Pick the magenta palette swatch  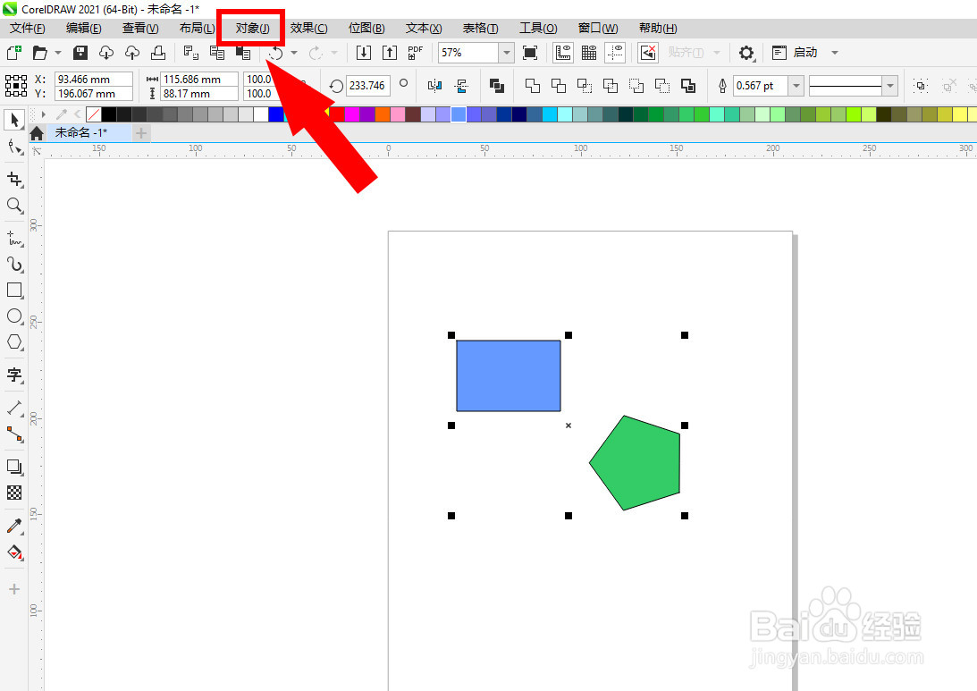tap(352, 114)
